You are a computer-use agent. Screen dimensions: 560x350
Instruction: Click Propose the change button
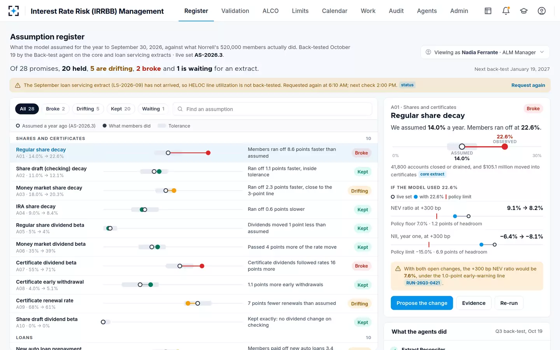422,303
